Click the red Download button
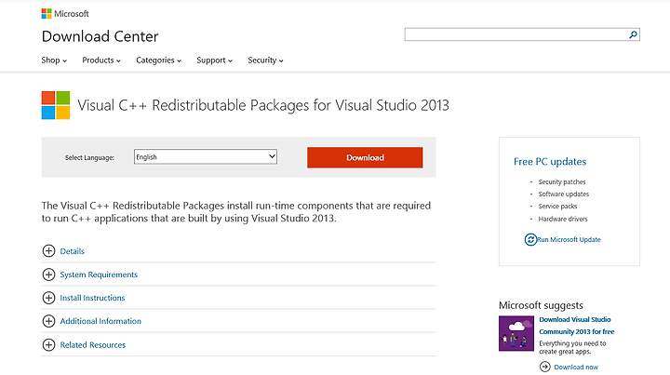The height and width of the screenshot is (375, 670). pyautogui.click(x=365, y=157)
